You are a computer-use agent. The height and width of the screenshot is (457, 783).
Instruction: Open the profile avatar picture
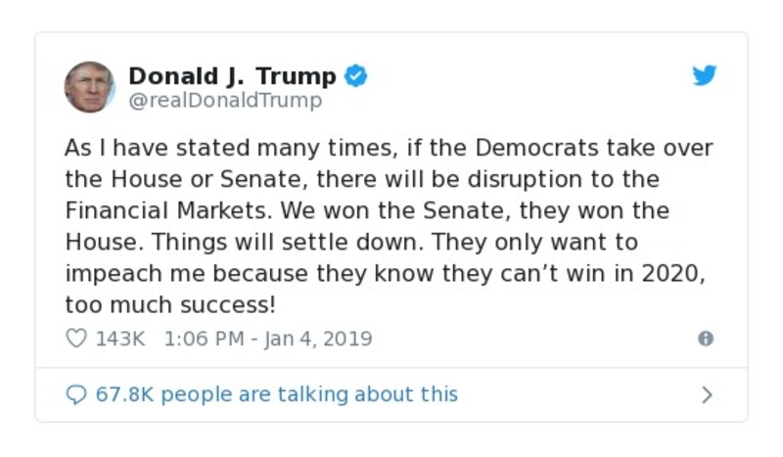click(x=89, y=86)
